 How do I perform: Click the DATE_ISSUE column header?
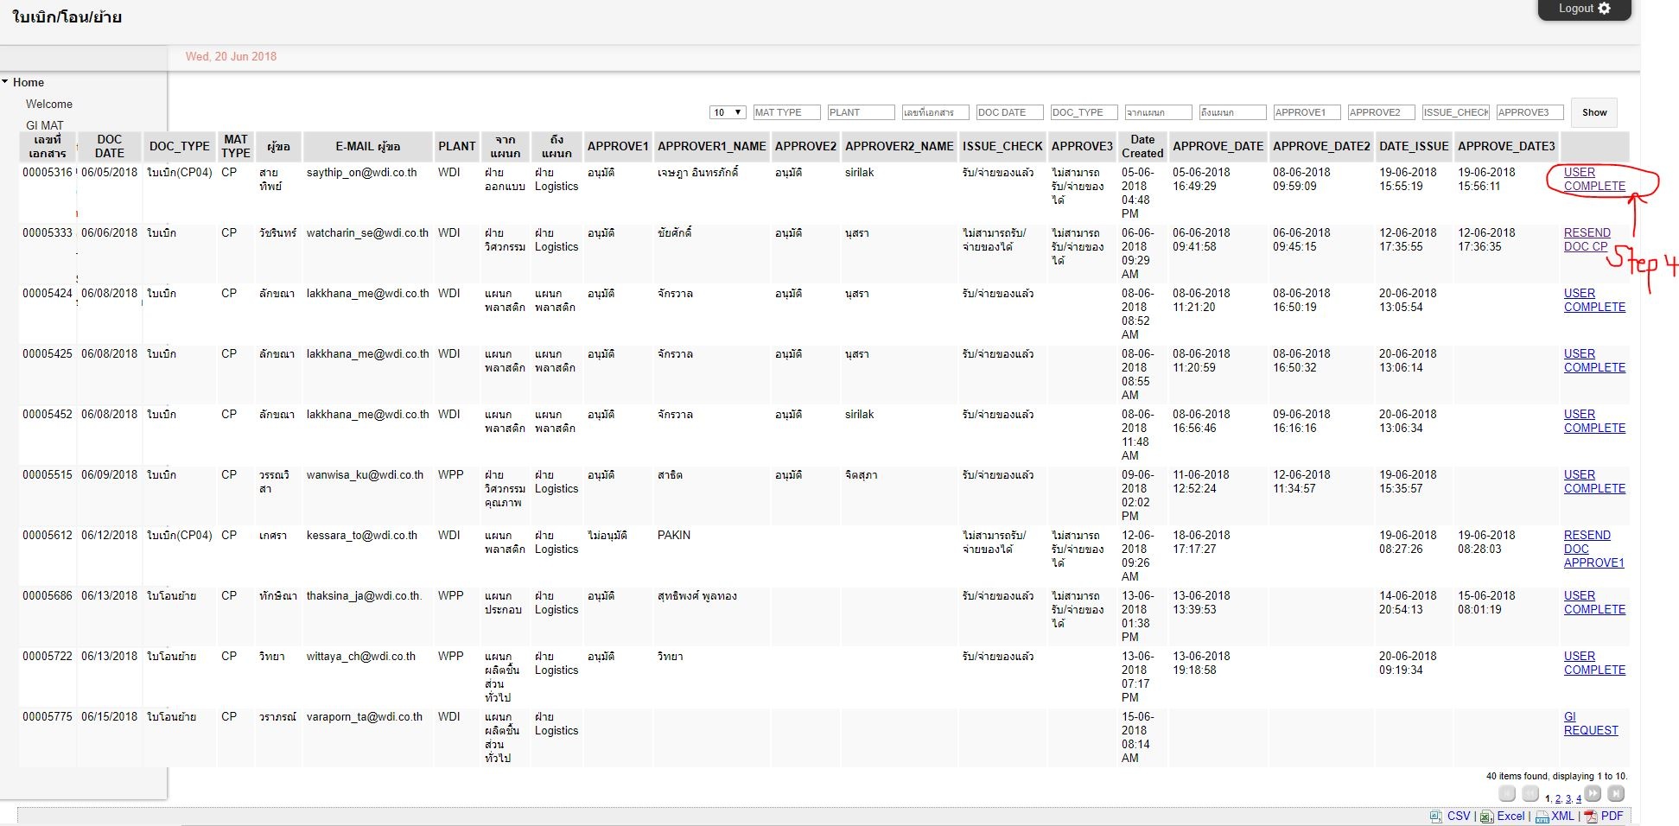1414,146
